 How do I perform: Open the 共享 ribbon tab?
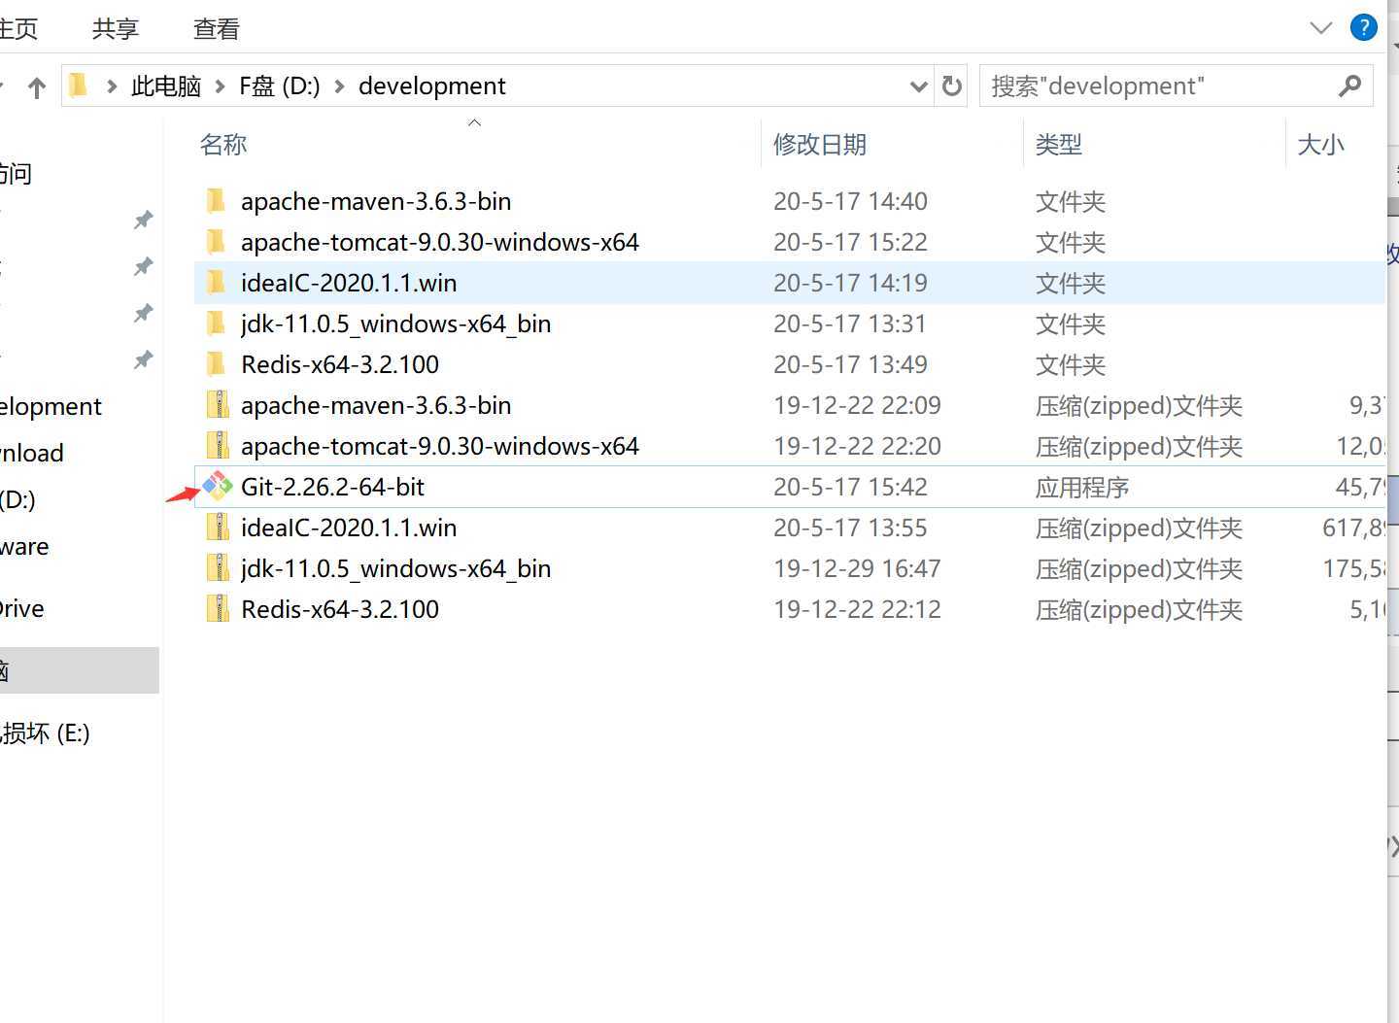pos(116,29)
